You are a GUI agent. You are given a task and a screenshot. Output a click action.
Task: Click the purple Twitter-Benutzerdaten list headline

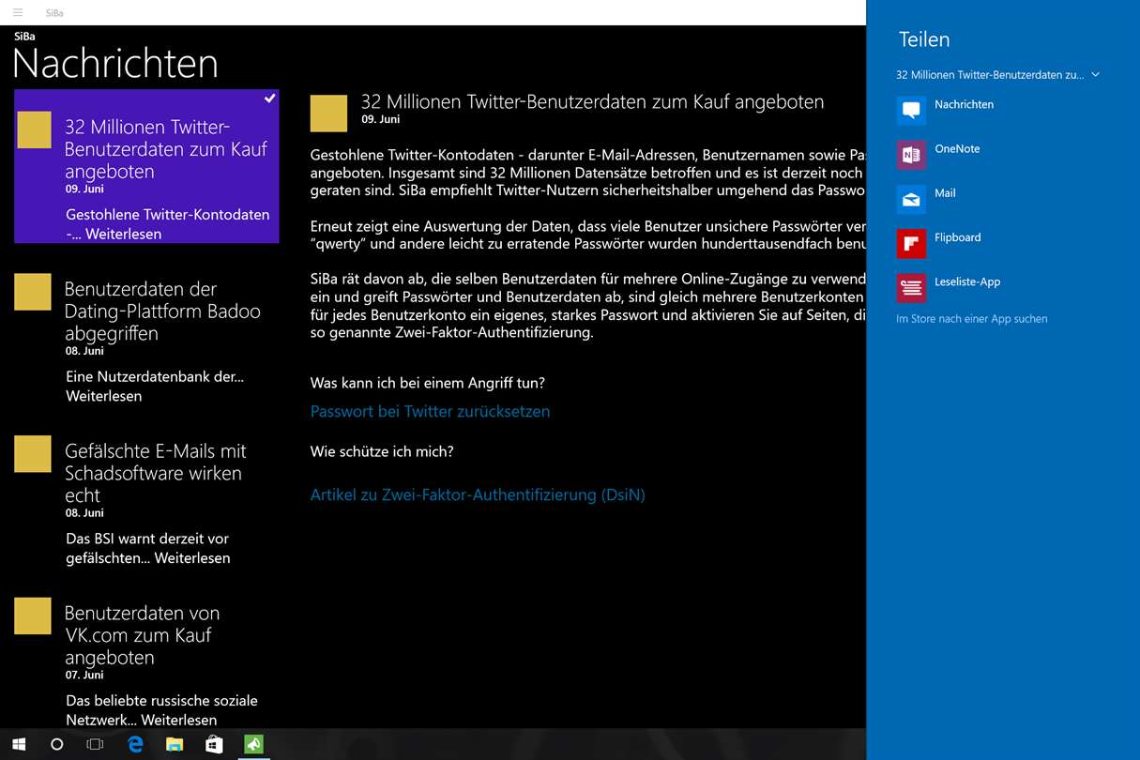click(x=166, y=148)
